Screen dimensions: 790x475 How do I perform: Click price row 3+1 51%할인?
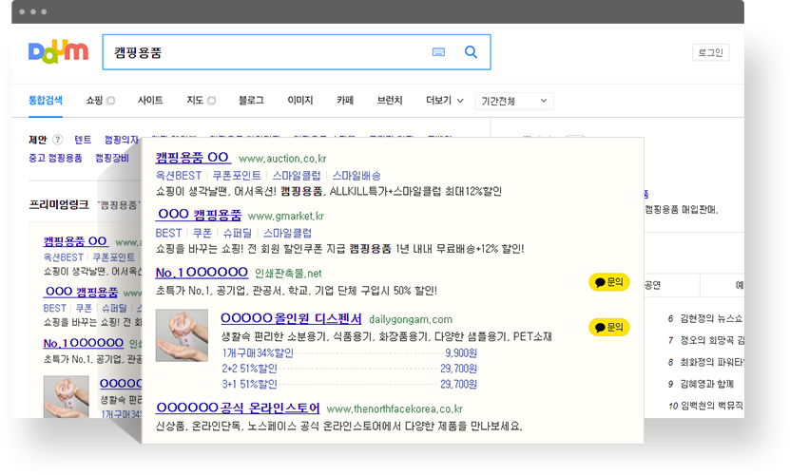349,385
